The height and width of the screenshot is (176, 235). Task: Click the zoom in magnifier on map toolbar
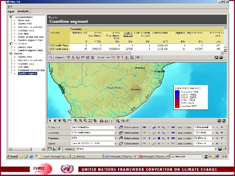pyautogui.click(x=75, y=121)
